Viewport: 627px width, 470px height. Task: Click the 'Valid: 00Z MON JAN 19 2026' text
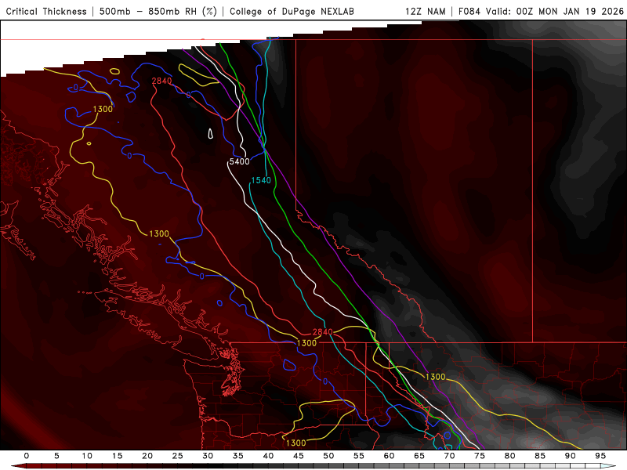(555, 12)
